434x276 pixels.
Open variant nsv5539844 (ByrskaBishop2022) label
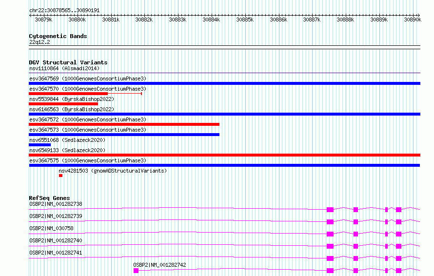click(72, 99)
